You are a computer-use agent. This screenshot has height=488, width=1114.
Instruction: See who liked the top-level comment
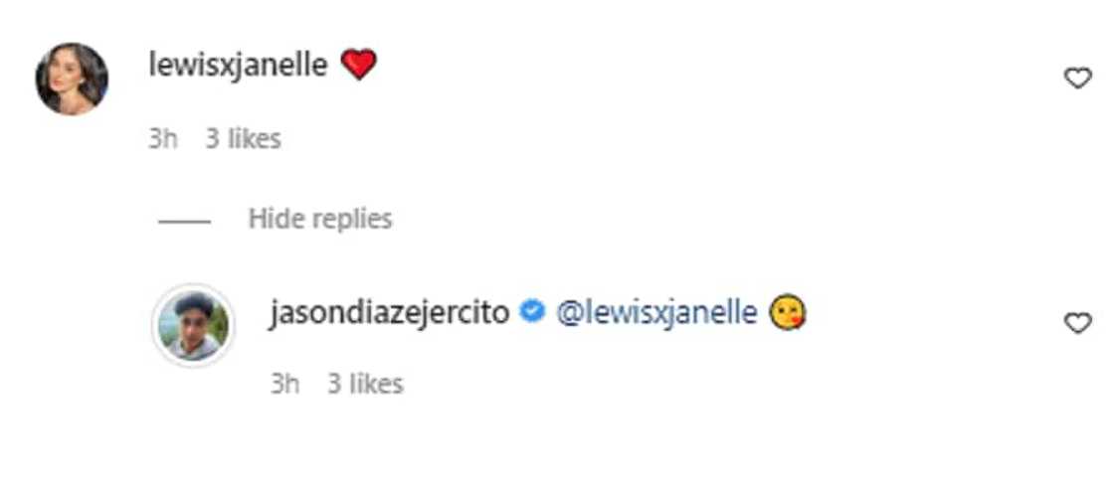[243, 139]
